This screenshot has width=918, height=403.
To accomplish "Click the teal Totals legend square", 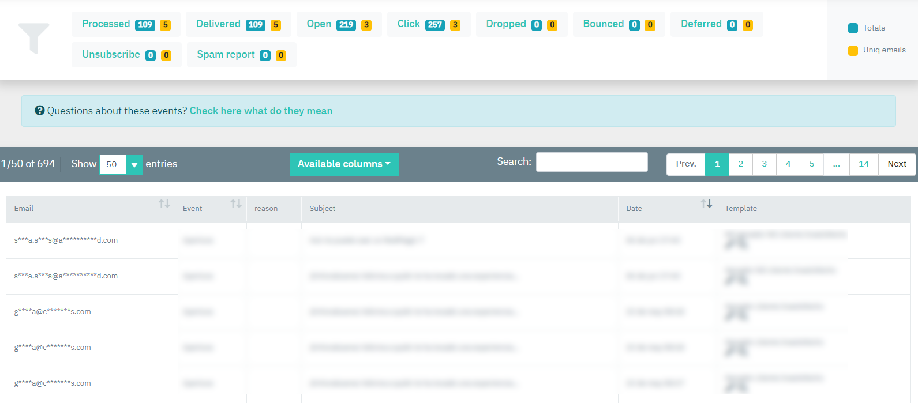I will pyautogui.click(x=853, y=28).
